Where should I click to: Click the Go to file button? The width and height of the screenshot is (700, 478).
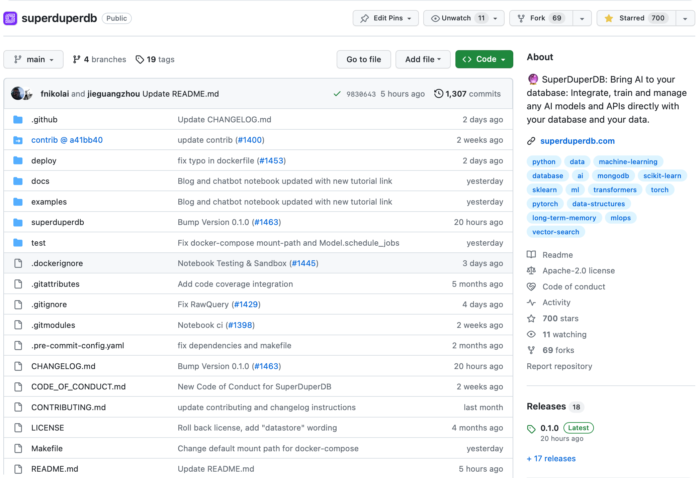364,59
